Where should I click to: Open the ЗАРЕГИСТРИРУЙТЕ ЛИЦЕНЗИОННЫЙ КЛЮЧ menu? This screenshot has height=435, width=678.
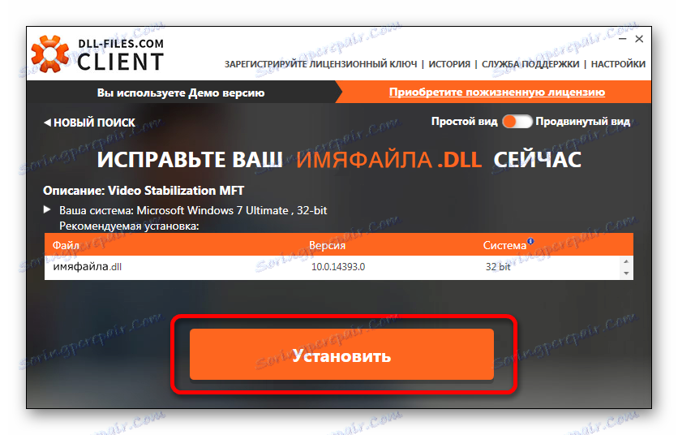(321, 64)
